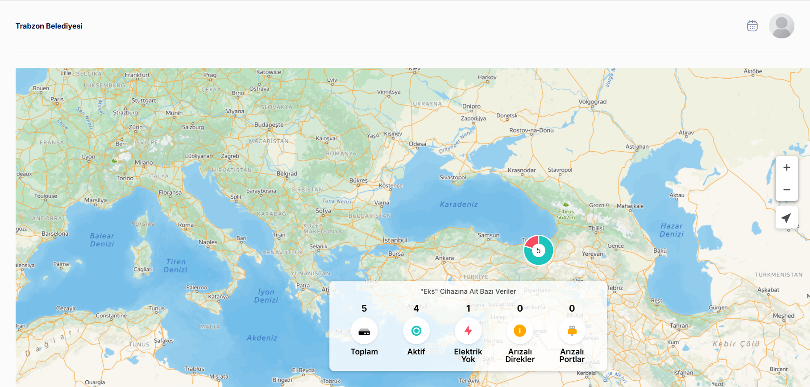Click the Ankara city label on map
The height and width of the screenshot is (387, 810).
click(x=444, y=258)
